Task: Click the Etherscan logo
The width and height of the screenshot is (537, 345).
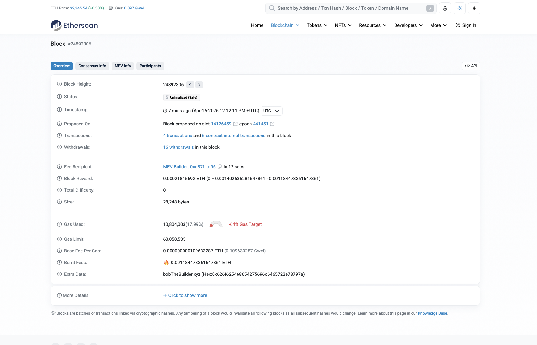Action: (x=74, y=25)
